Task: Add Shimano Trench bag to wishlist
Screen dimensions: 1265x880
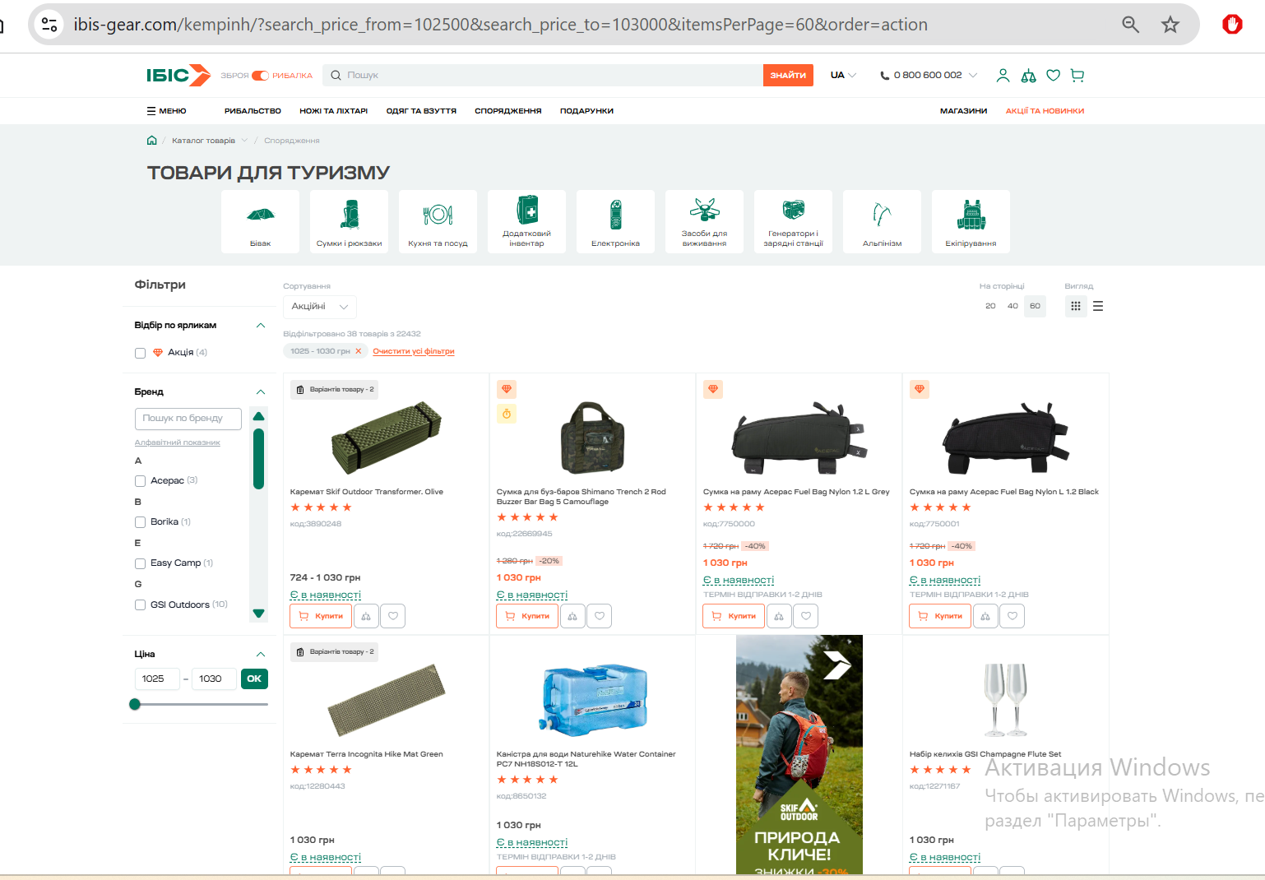Action: 600,616
